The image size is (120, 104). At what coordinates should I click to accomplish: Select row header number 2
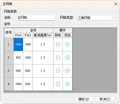tap(9, 58)
